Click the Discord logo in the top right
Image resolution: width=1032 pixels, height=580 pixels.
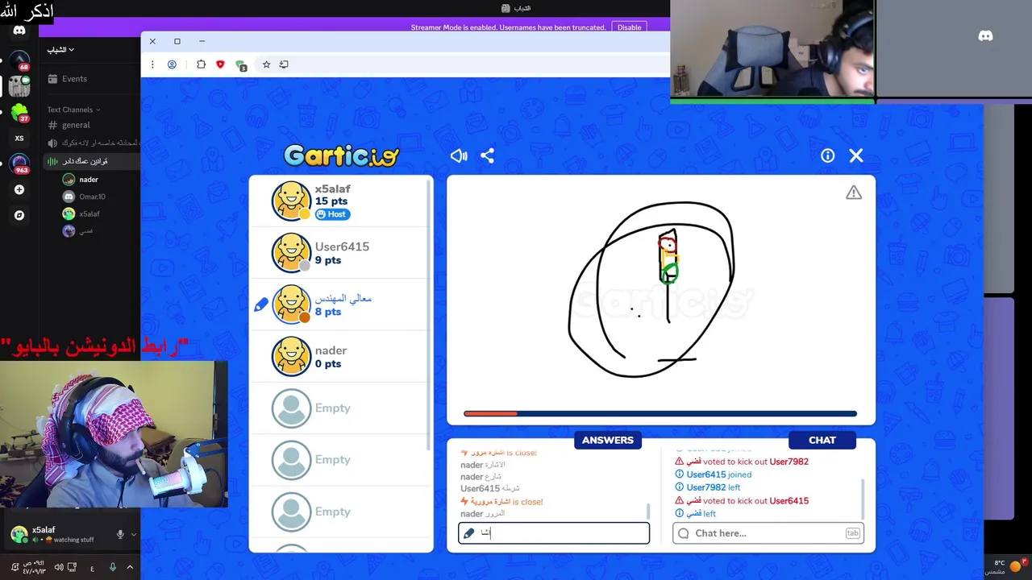point(985,36)
